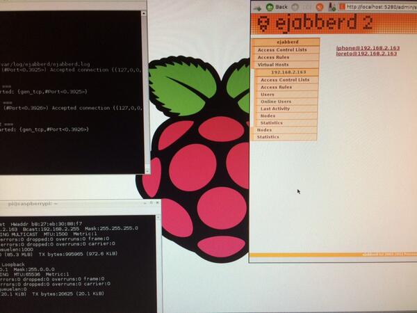Open the Online Users page
This screenshot has width=417, height=313.
[276, 102]
